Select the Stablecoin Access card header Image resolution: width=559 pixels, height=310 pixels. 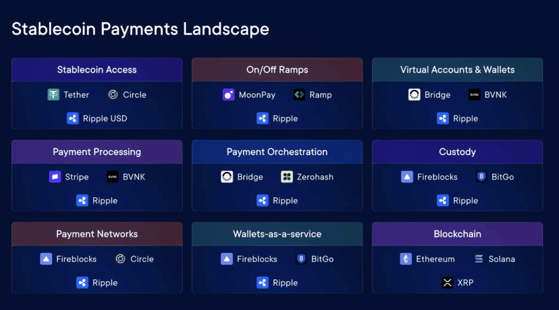(97, 70)
